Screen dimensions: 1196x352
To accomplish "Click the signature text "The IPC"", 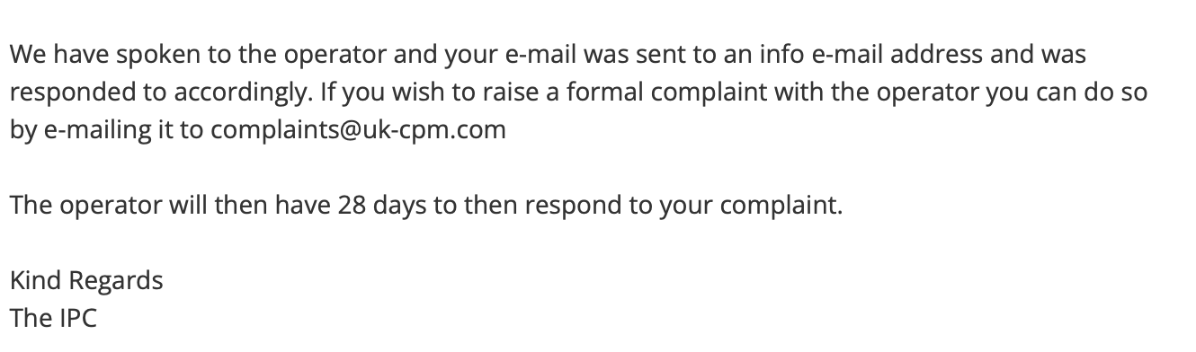I will pos(53,318).
